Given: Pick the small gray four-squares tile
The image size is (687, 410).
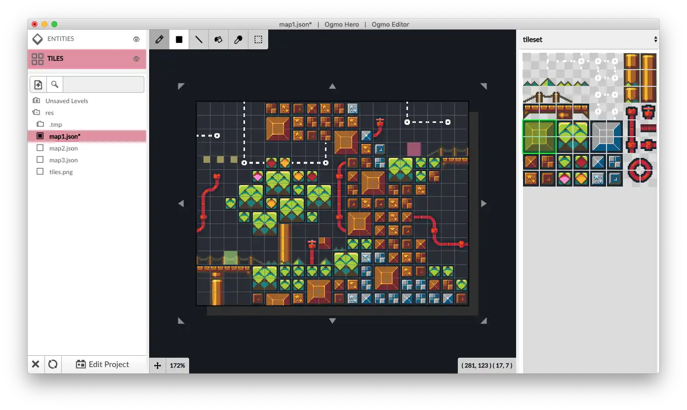Looking at the screenshot, I should click(615, 162).
